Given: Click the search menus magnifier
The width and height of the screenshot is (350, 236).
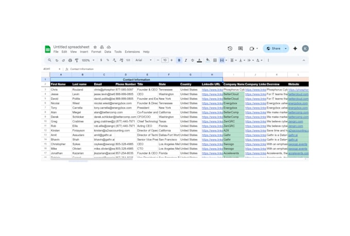Looking at the screenshot, I should 49,60.
